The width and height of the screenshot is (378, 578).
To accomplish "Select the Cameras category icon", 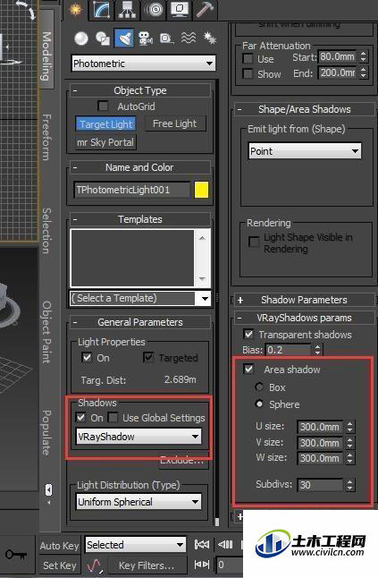I will tap(146, 38).
